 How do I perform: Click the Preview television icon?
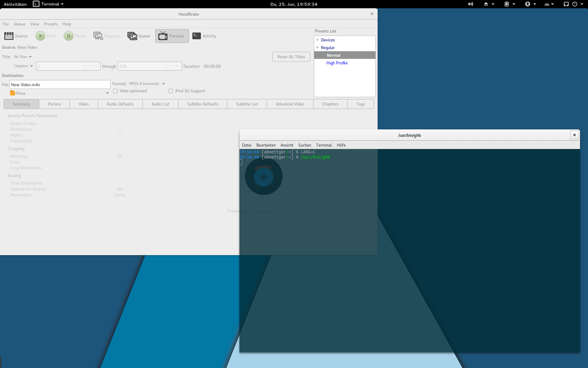coord(163,36)
